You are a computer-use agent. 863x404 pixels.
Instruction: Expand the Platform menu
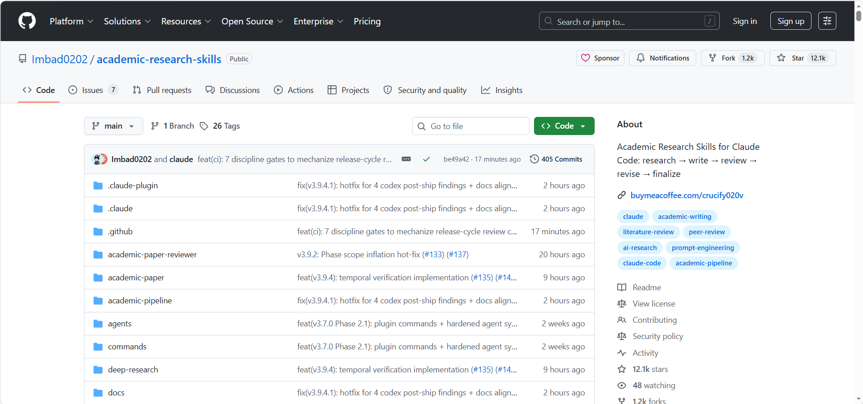coord(71,21)
